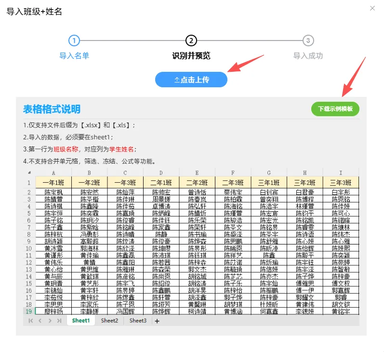384x352 pixels.
Task: Click the header cell 三年2班
Action: pos(305,183)
